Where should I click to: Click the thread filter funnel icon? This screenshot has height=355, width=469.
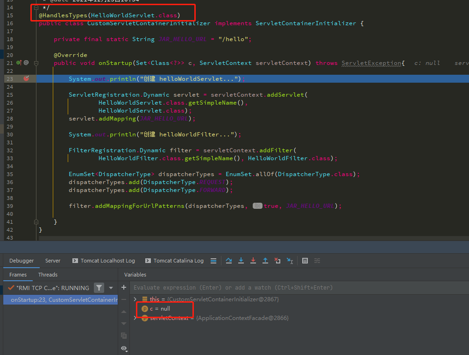tap(99, 288)
